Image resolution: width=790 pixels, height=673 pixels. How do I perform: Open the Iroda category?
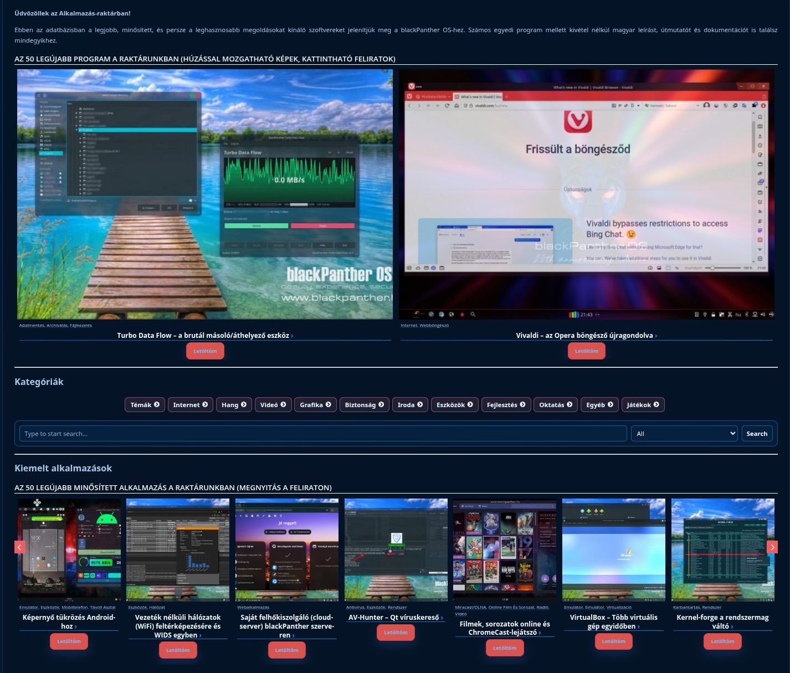click(411, 405)
